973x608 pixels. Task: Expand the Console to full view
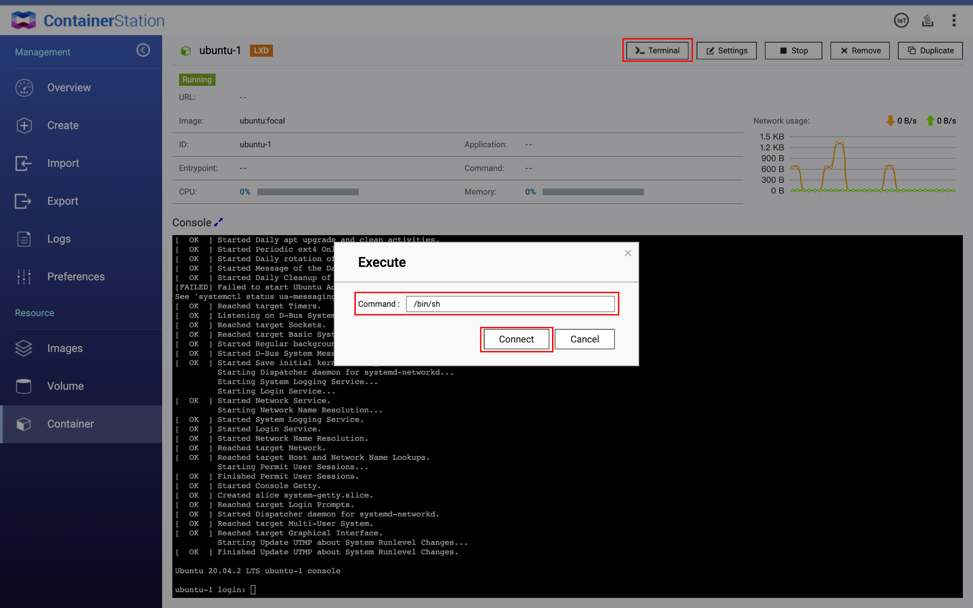(219, 222)
